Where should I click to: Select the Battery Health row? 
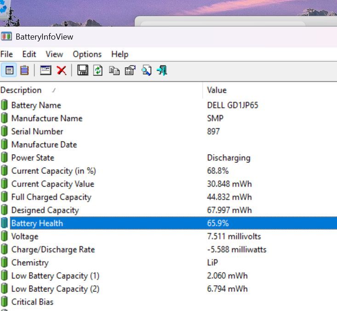pos(37,224)
